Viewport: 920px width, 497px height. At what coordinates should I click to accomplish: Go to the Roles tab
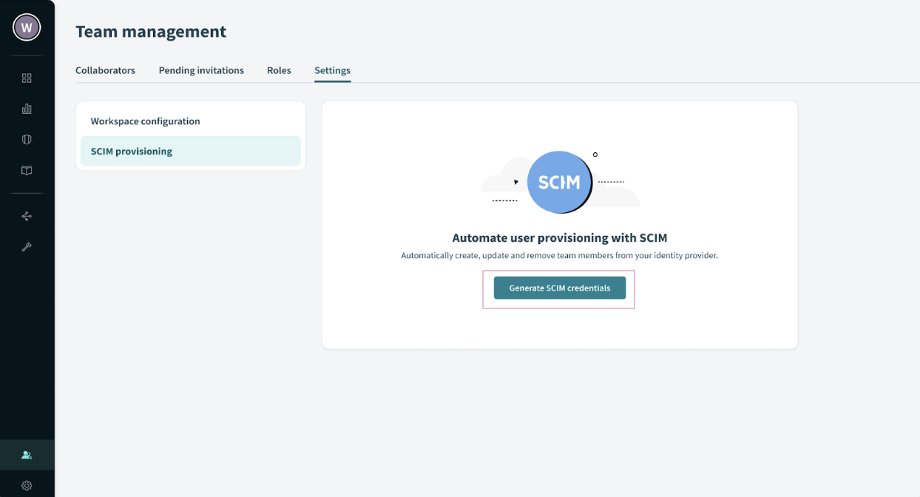(279, 70)
